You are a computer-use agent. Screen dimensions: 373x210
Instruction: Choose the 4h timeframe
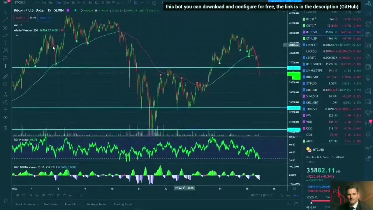[85, 3]
